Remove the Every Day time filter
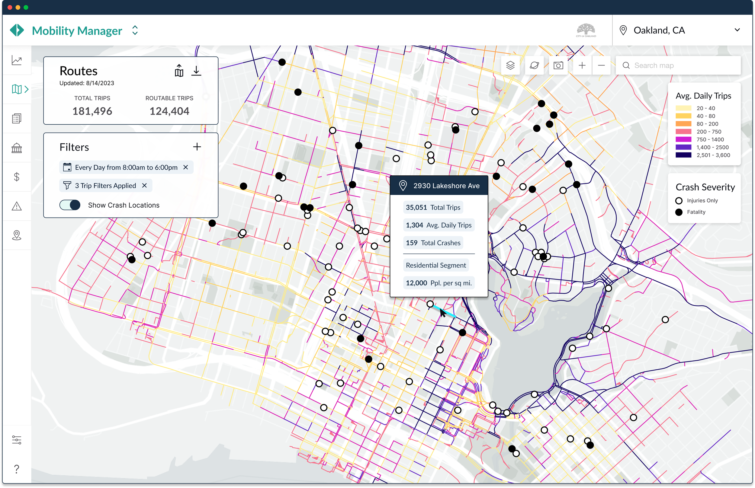The image size is (755, 488). 186,167
